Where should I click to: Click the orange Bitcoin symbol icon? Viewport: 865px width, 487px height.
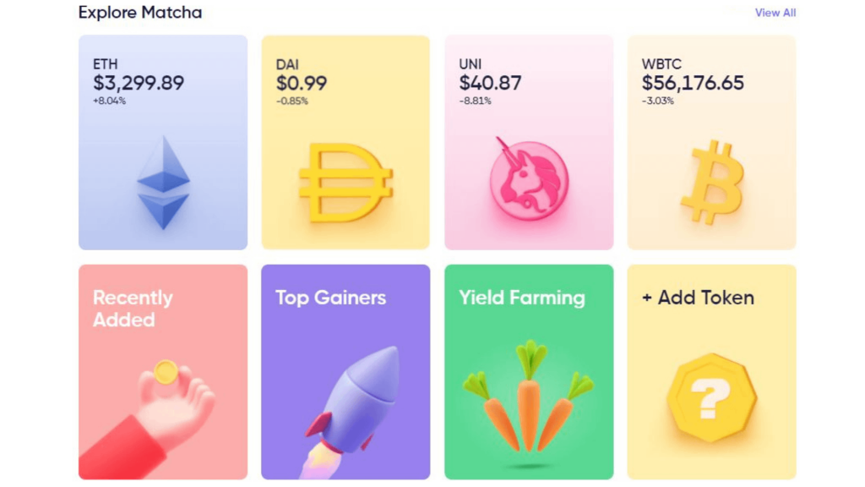click(712, 182)
